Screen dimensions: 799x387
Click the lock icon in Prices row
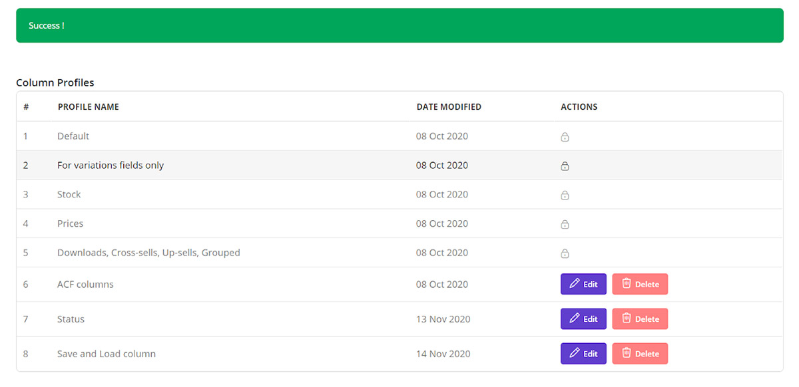coord(565,225)
